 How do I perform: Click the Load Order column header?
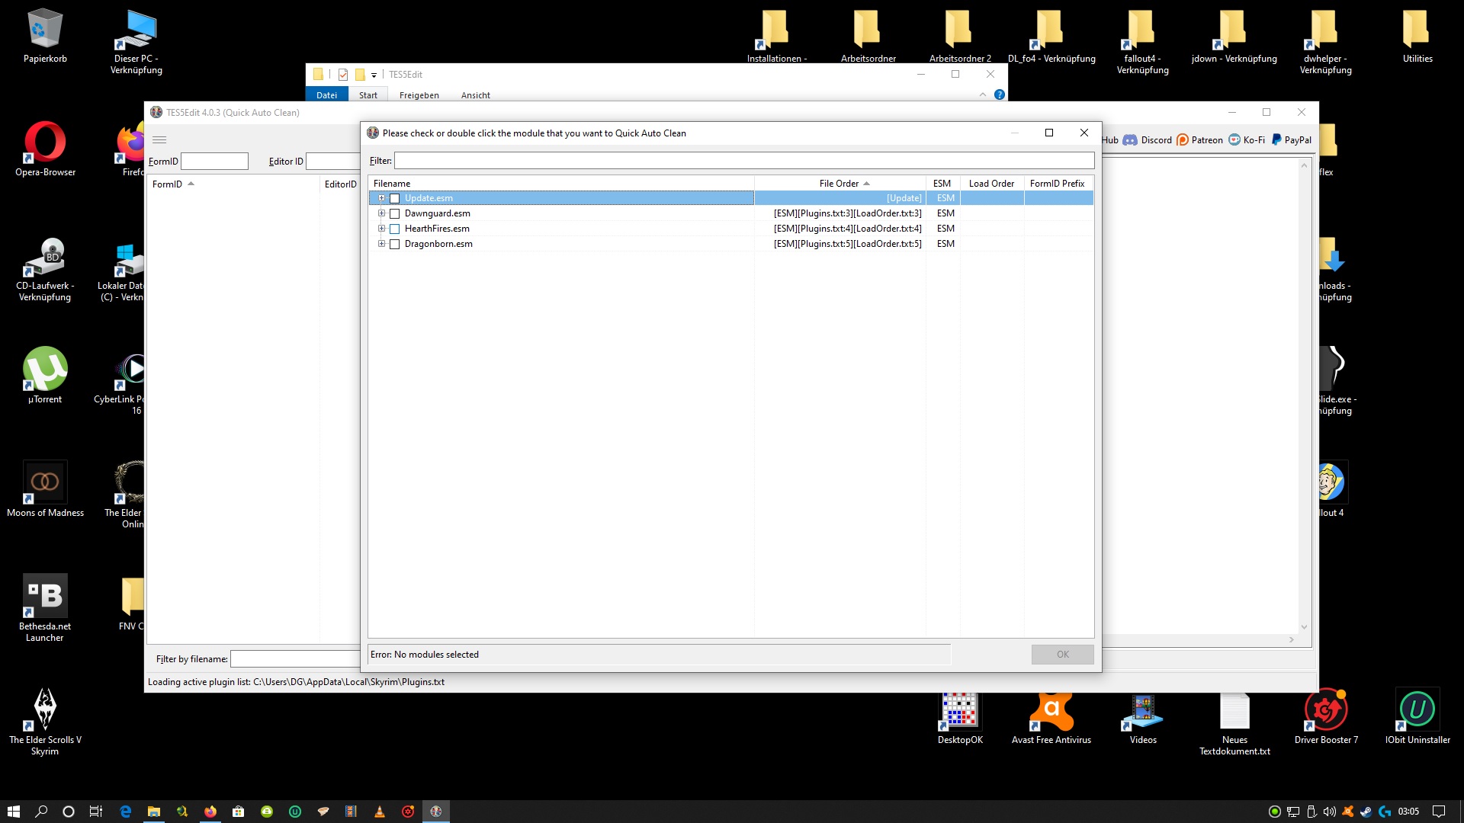click(x=991, y=184)
